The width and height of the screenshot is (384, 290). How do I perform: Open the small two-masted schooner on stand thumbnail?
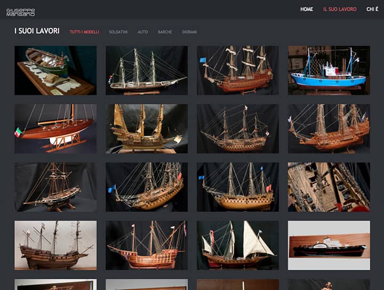[55, 187]
